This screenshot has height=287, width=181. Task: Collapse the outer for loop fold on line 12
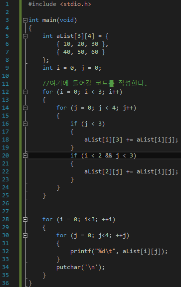click(x=25, y=92)
